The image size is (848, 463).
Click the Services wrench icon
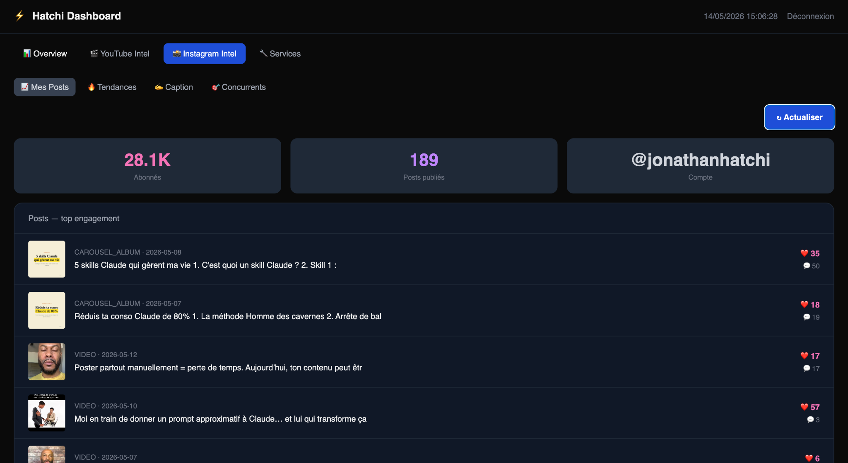(x=263, y=53)
